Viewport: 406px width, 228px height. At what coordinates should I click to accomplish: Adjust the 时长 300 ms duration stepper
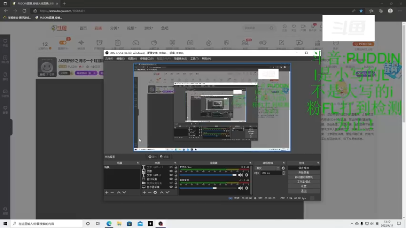click(x=284, y=173)
